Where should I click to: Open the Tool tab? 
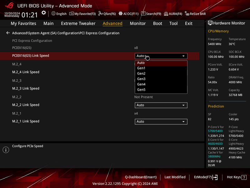click(x=173, y=23)
